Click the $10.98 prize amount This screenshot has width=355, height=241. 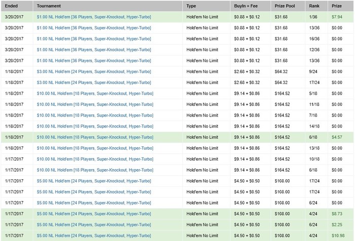pyautogui.click(x=337, y=235)
